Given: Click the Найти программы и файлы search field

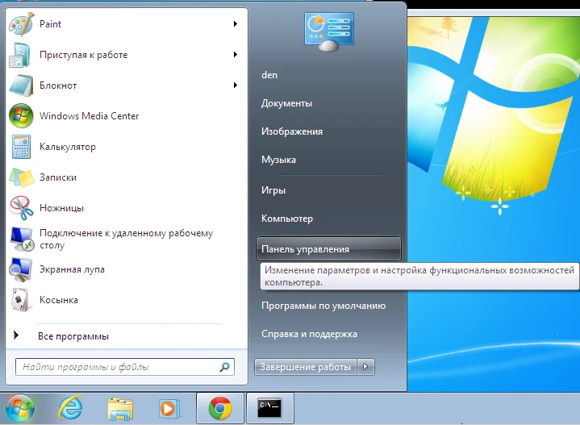Looking at the screenshot, I should click(117, 367).
